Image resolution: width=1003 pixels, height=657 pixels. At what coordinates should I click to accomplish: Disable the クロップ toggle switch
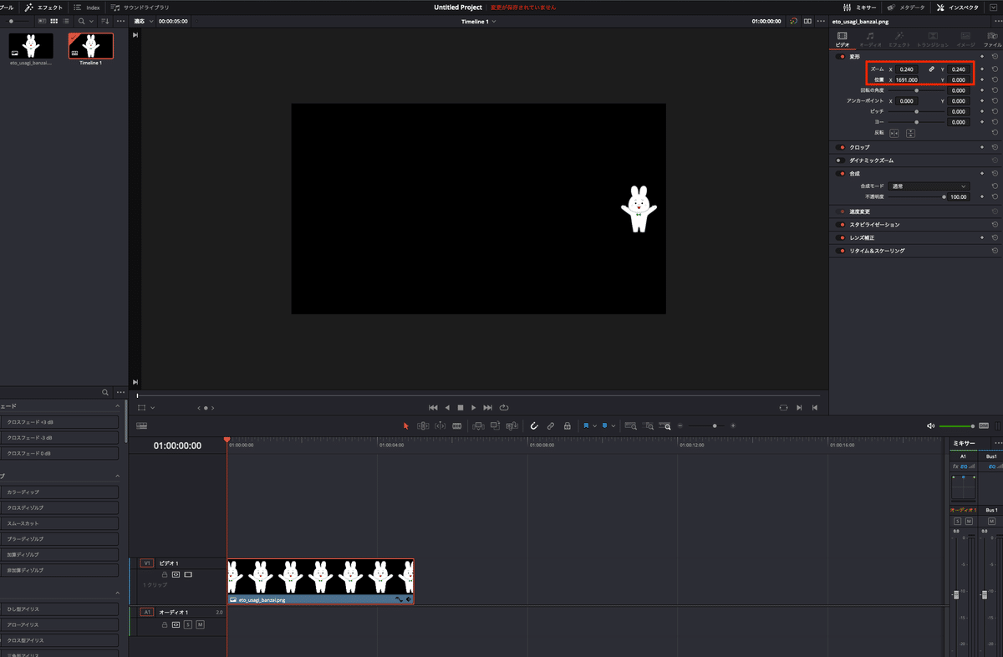click(841, 147)
